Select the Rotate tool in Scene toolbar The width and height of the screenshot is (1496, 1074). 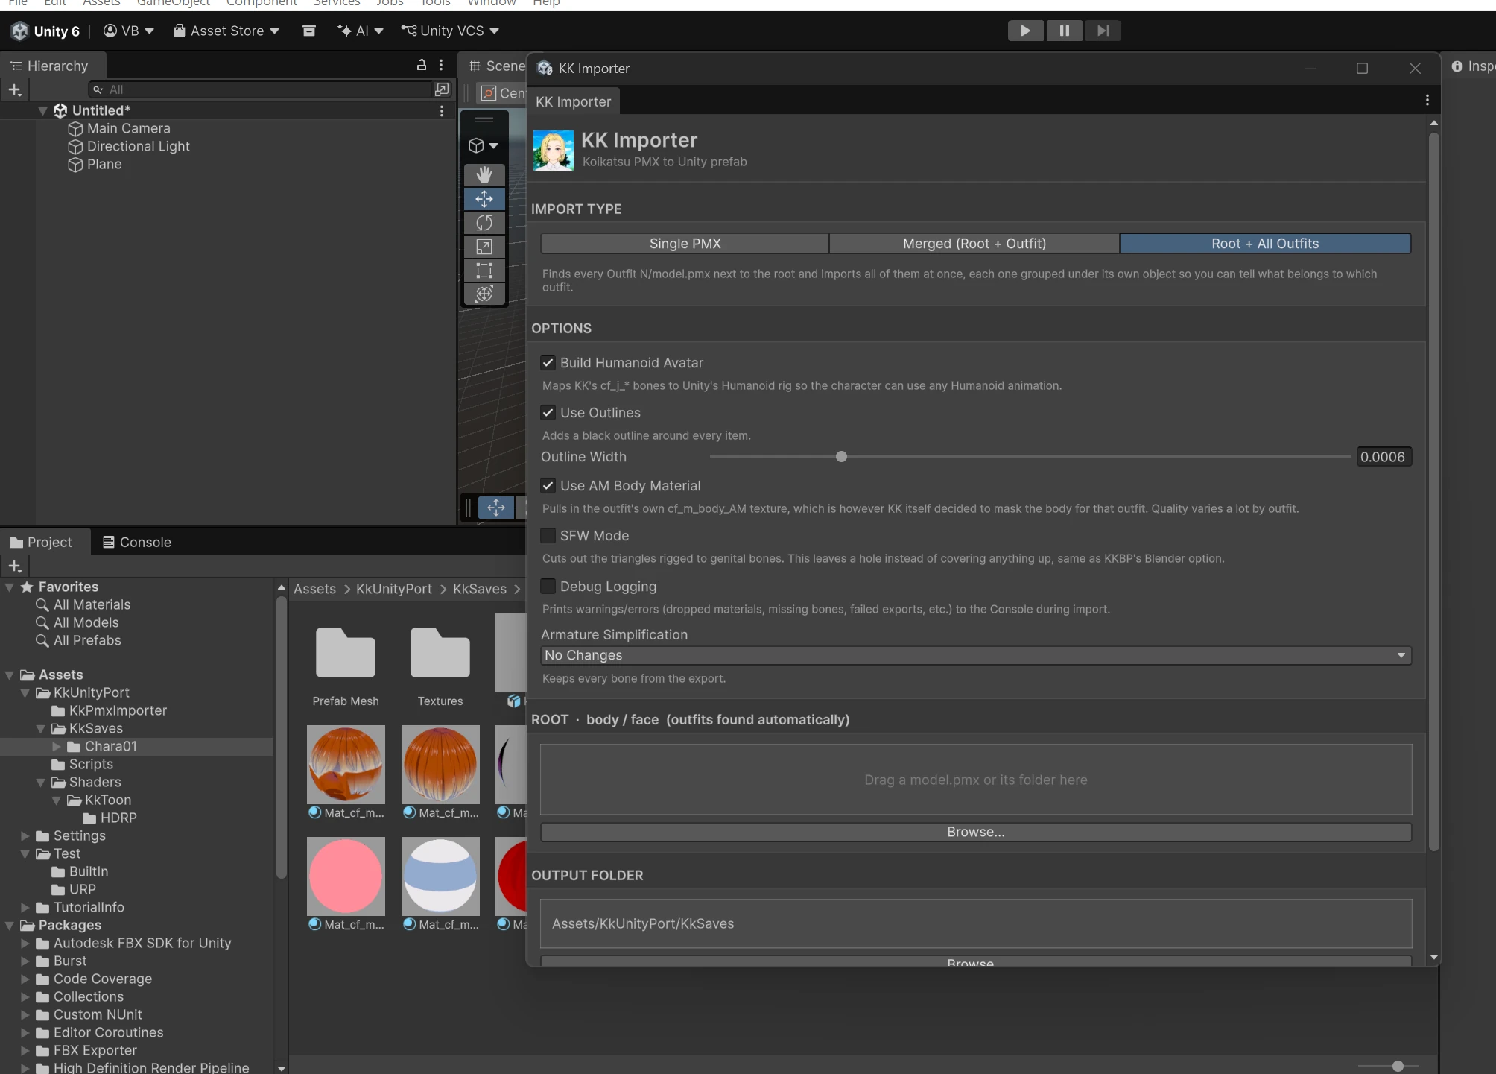coord(484,223)
